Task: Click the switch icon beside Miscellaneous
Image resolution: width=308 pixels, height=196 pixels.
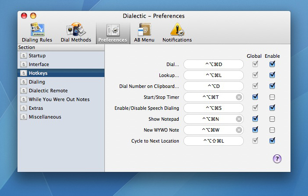Action: 24,117
